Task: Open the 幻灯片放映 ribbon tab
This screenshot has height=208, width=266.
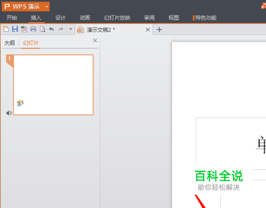Action: coord(117,18)
